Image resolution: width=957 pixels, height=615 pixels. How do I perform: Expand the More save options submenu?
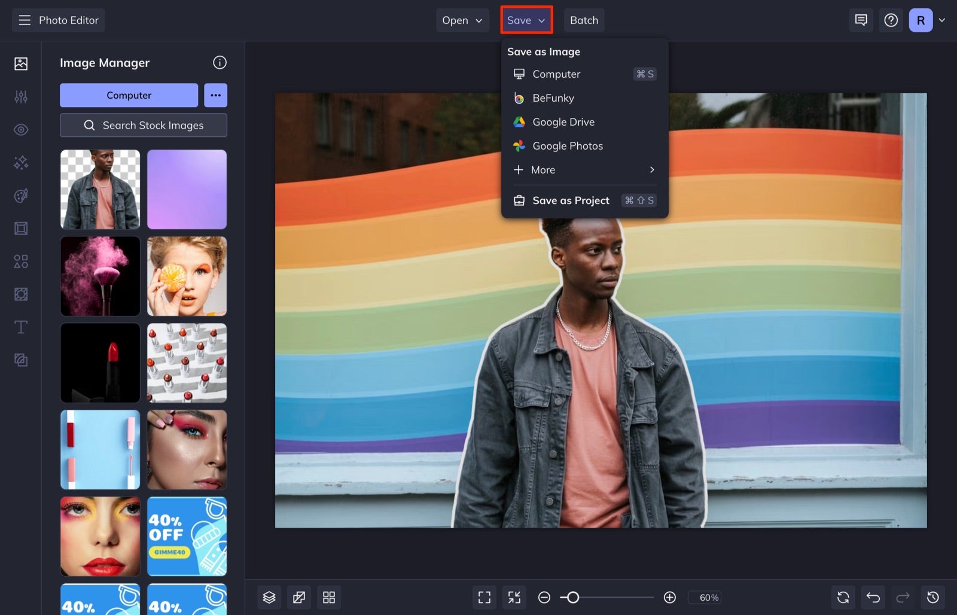pos(583,170)
